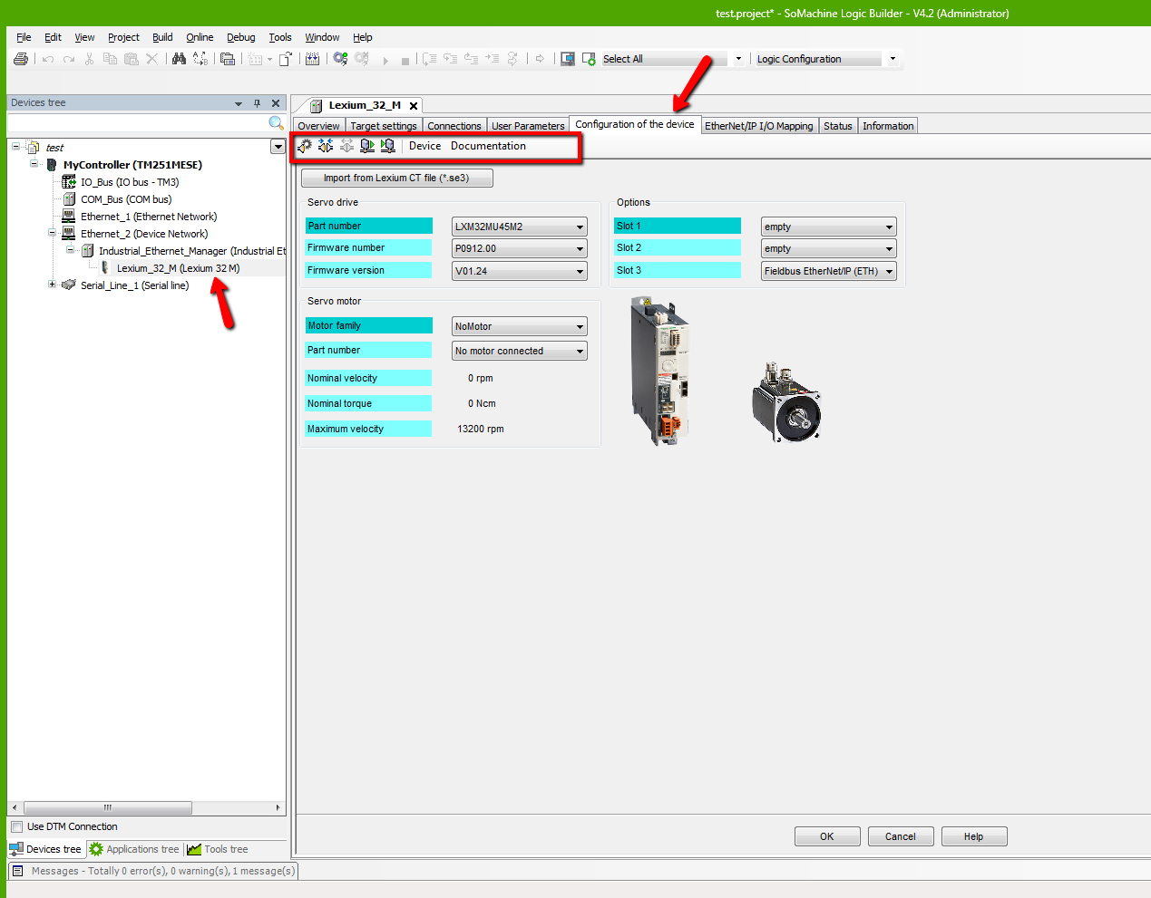Click the Print icon in the main toolbar
This screenshot has height=898, width=1151.
[x=21, y=59]
